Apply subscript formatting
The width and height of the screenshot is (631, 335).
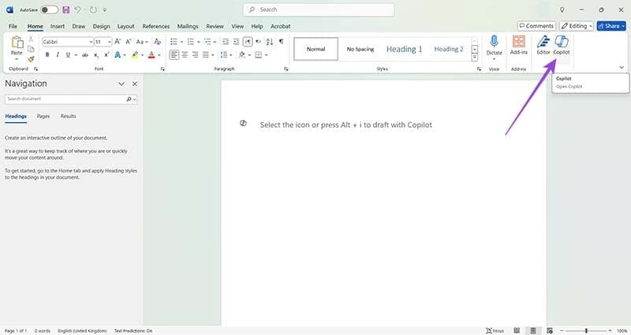click(x=95, y=55)
